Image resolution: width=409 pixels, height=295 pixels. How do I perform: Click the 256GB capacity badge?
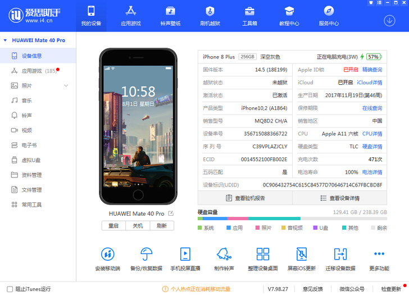click(x=247, y=57)
